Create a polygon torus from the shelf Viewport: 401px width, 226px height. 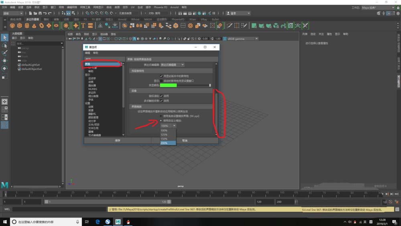[x=41, y=26]
